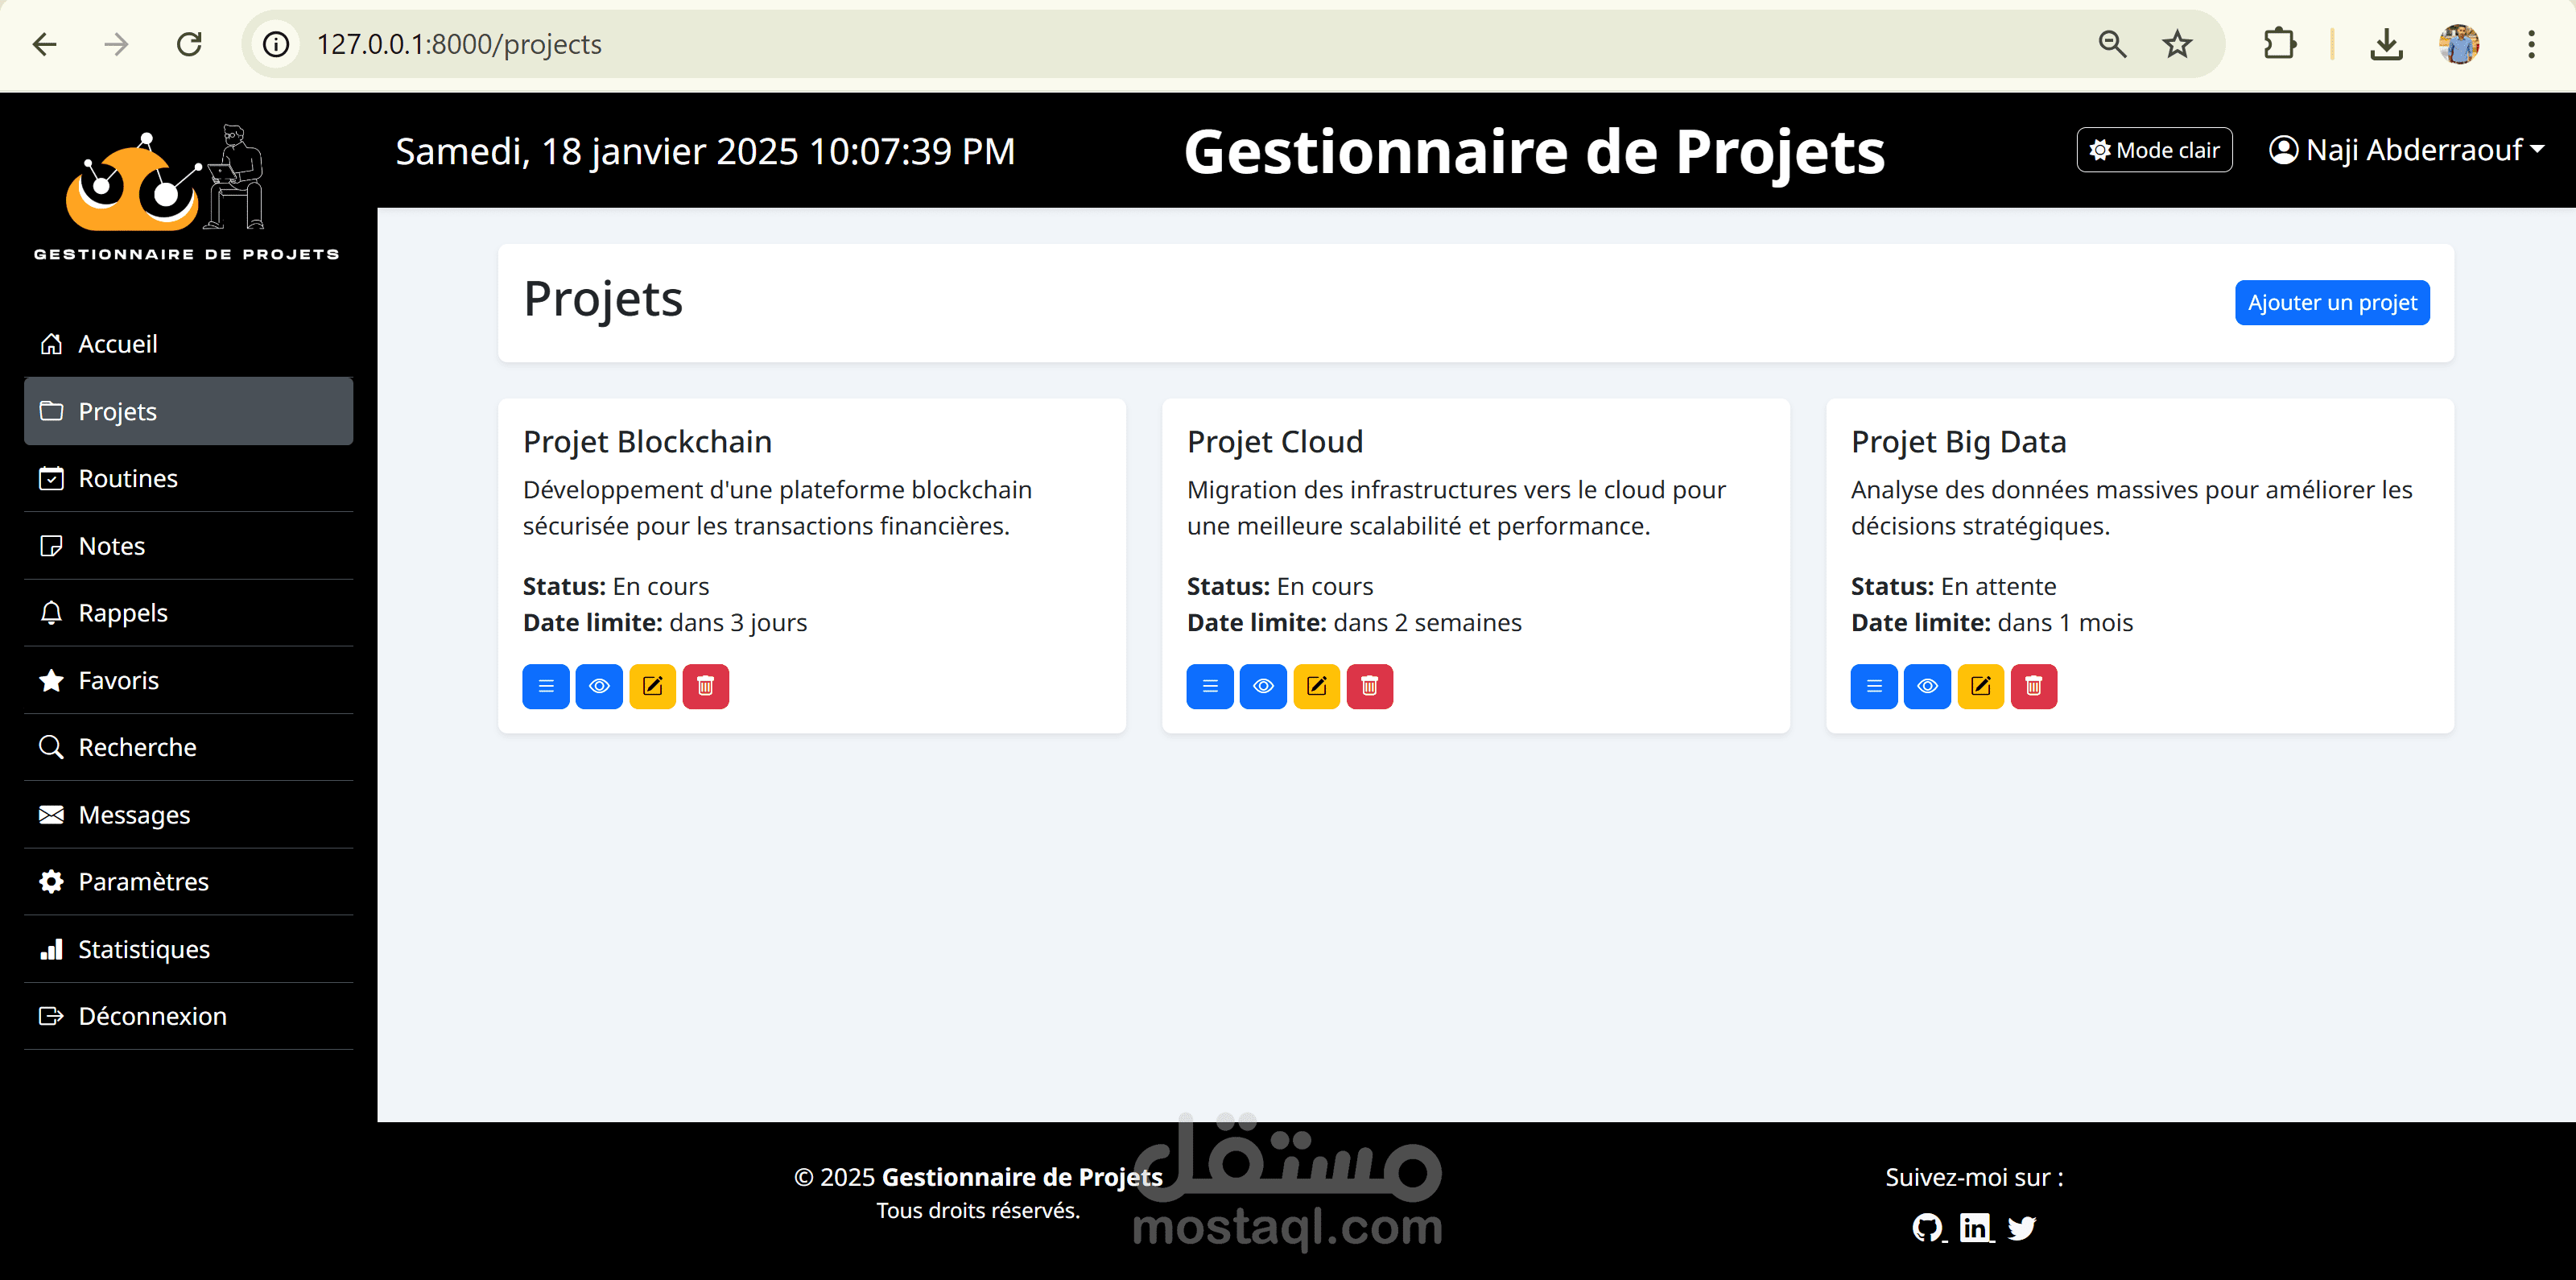This screenshot has width=2576, height=1280.
Task: Expand Naji Abderraouf user dropdown
Action: (2406, 150)
